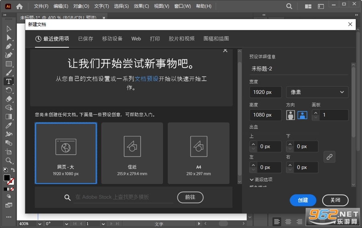Open the units dropdown showing 像素

(x=317, y=92)
